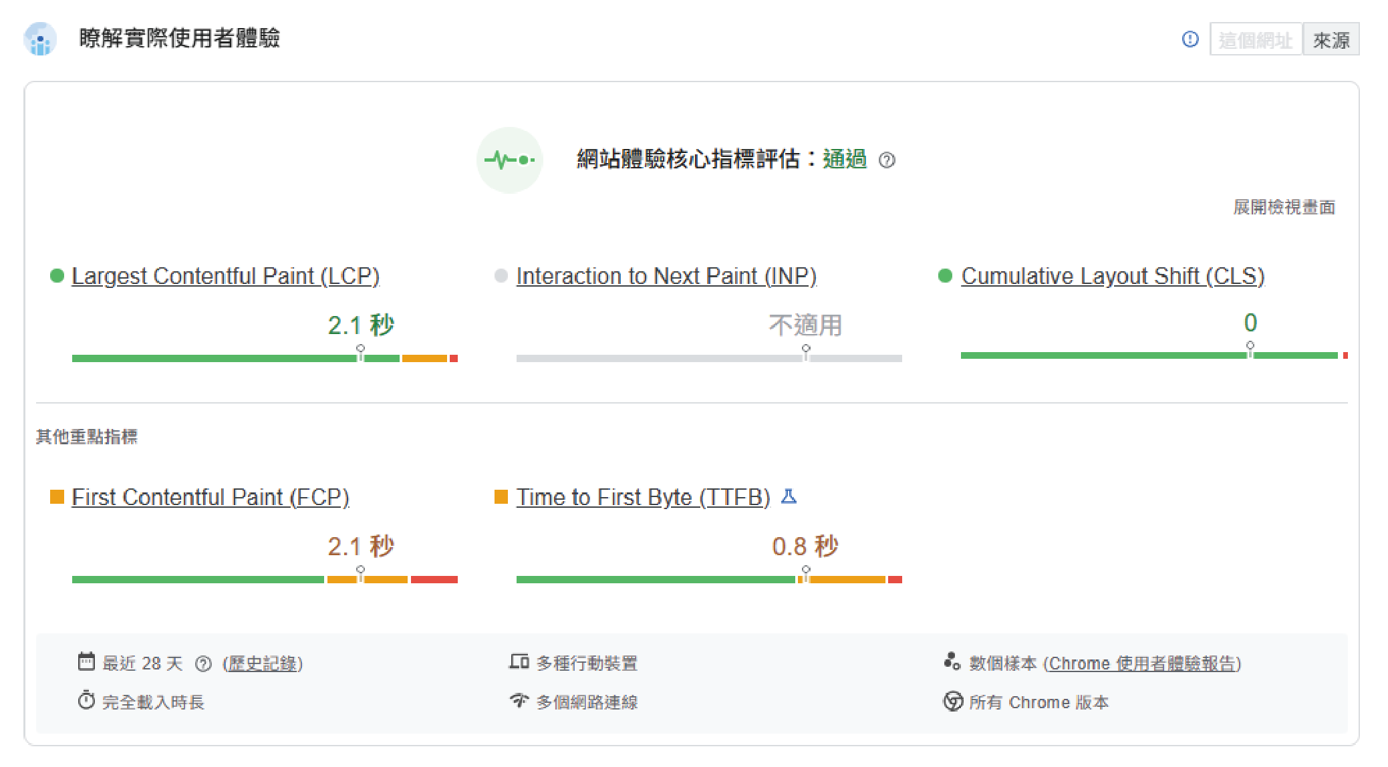The image size is (1388, 767).
Task: Click the blue info icon beside 這個網址
Action: click(1190, 39)
